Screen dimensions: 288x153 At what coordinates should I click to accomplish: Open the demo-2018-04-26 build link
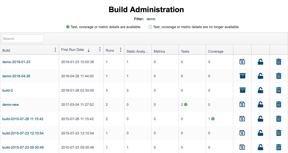click(x=16, y=76)
